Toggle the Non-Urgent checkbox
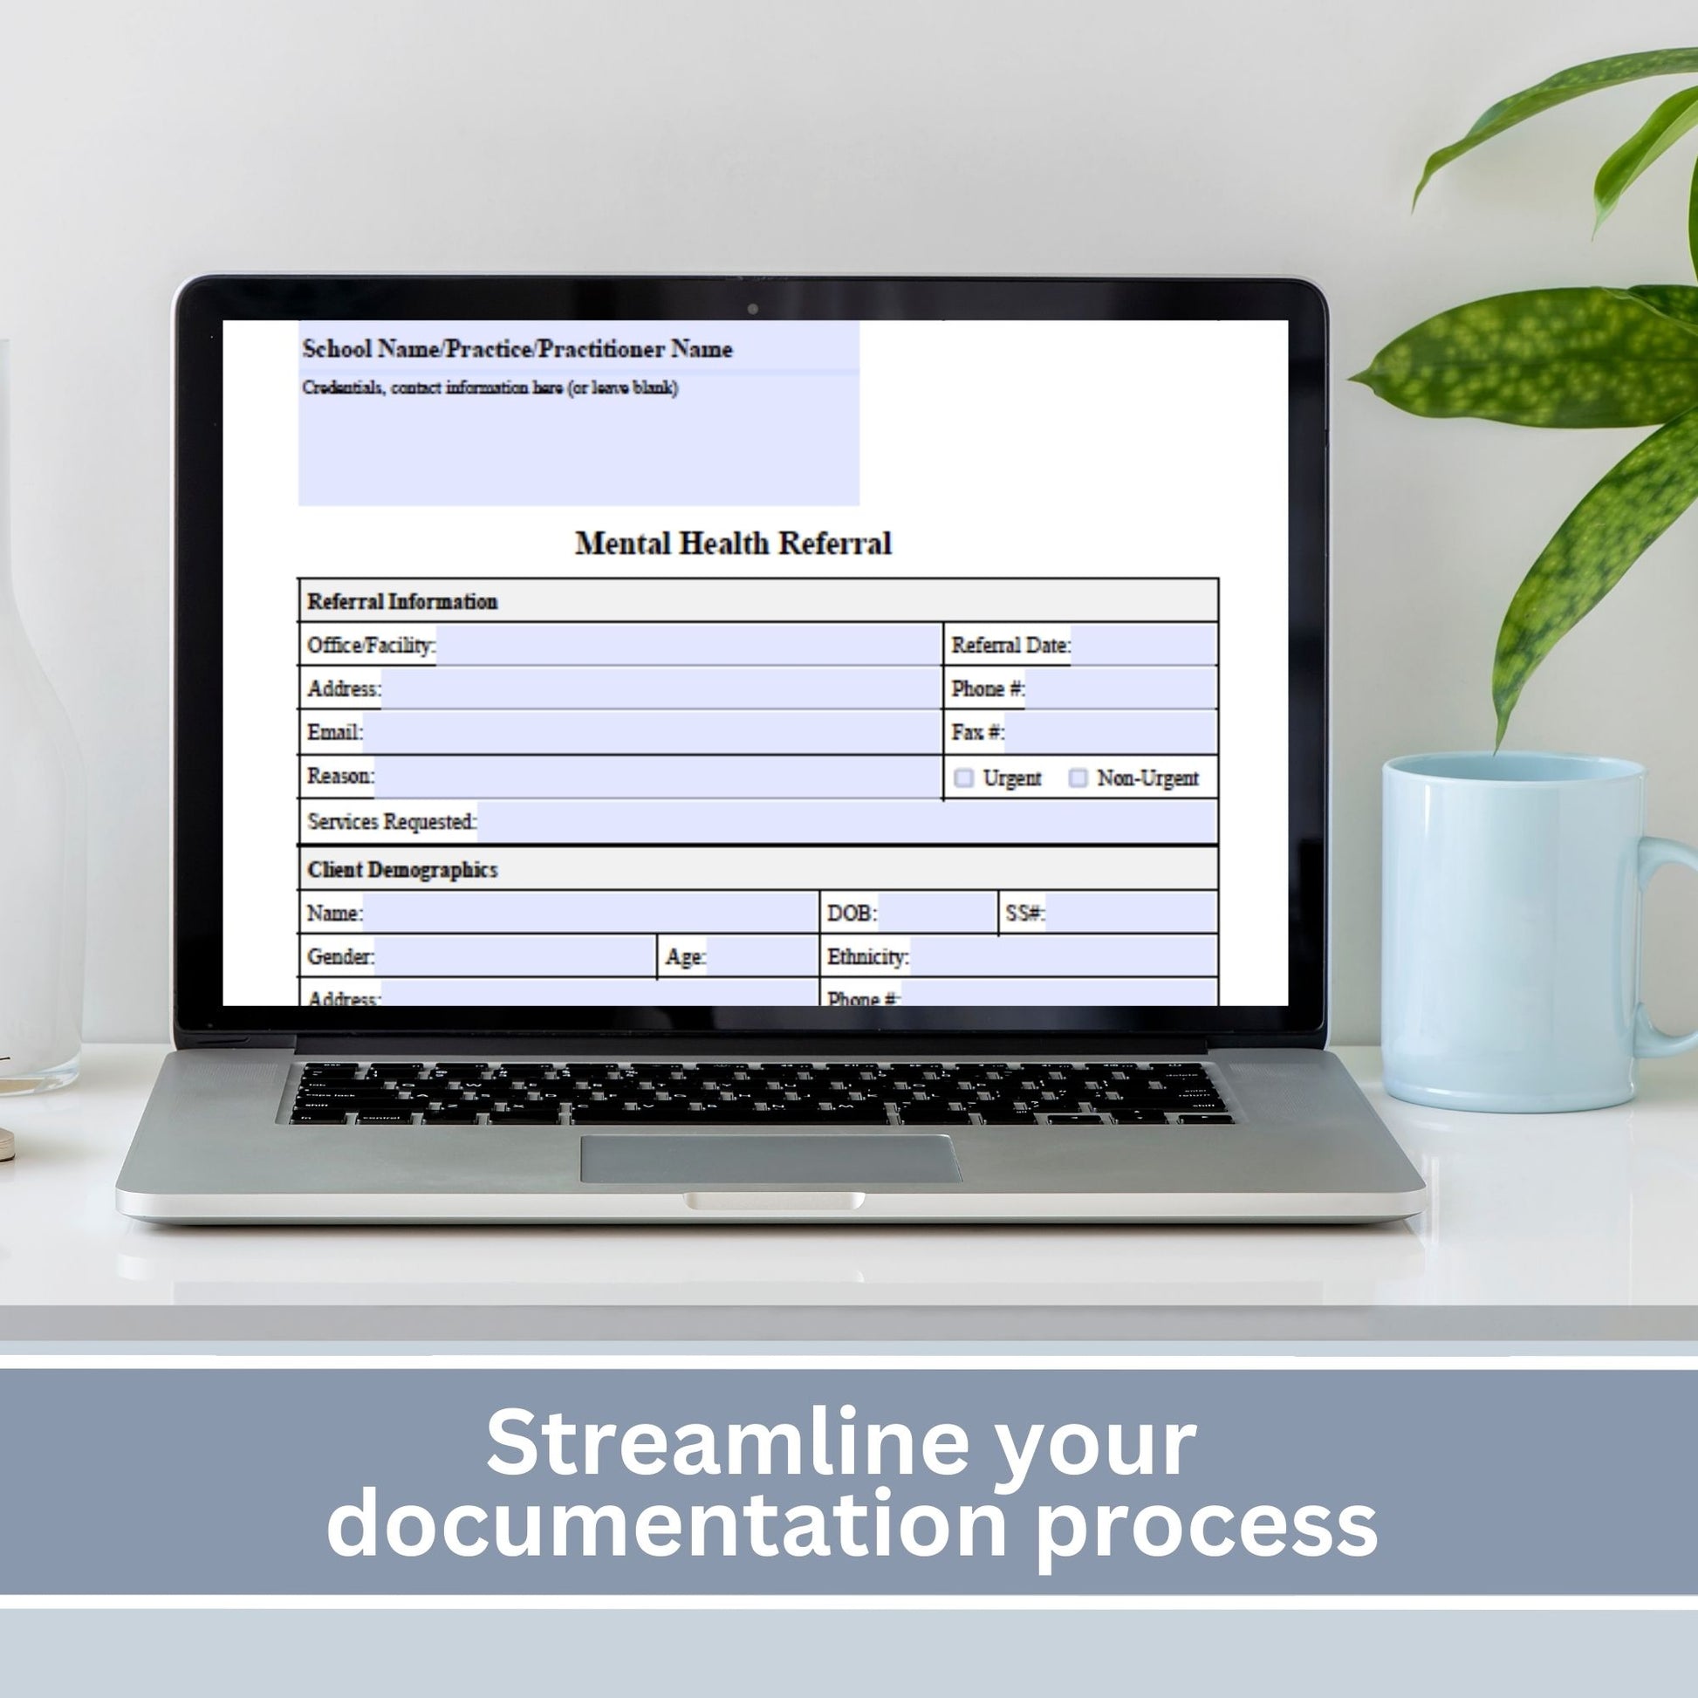The image size is (1698, 1698). tap(1110, 777)
